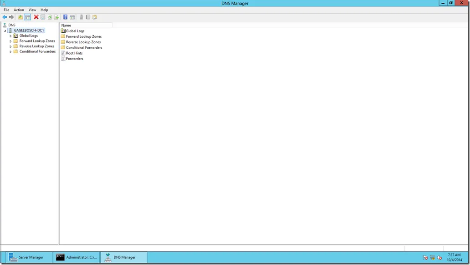Expand Conditional Forwarders in the tree
This screenshot has width=470, height=265.
point(10,51)
